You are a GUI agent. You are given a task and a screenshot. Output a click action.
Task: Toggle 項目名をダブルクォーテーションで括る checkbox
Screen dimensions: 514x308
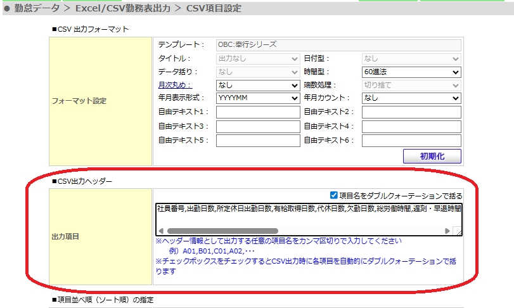point(334,196)
